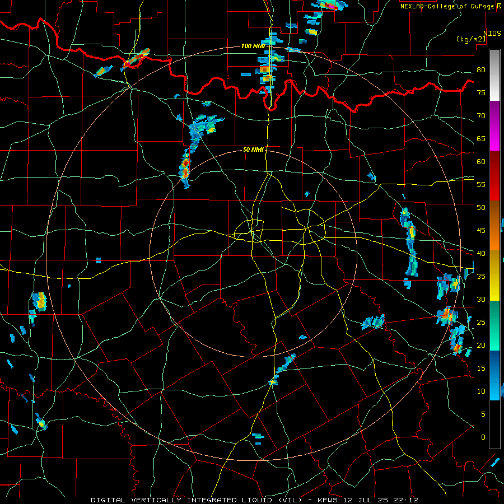The image size is (504, 504).
Task: Click the '100 NMI' range ring label
Action: (253, 46)
